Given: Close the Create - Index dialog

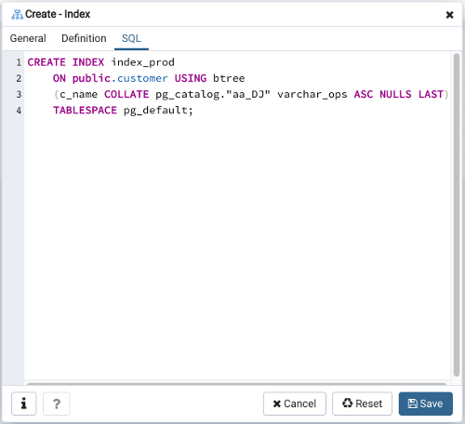Looking at the screenshot, I should [449, 15].
